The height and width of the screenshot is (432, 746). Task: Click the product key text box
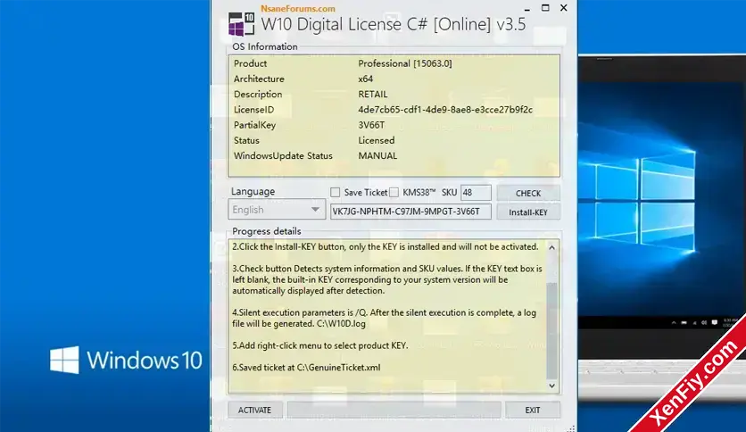coord(410,212)
